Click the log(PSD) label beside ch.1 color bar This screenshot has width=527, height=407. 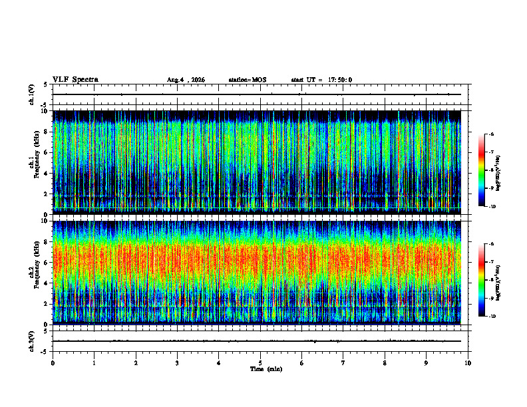pyautogui.click(x=498, y=173)
